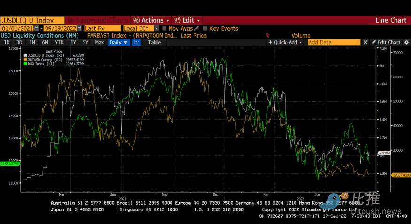This screenshot has height=224, width=411.
Task: Expand the Daily frequency dropdown
Action: 118,42
